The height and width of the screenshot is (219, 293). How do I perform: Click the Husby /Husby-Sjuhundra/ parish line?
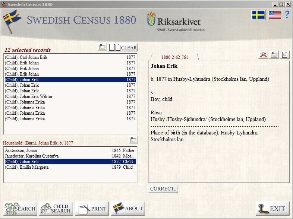tap(208, 119)
